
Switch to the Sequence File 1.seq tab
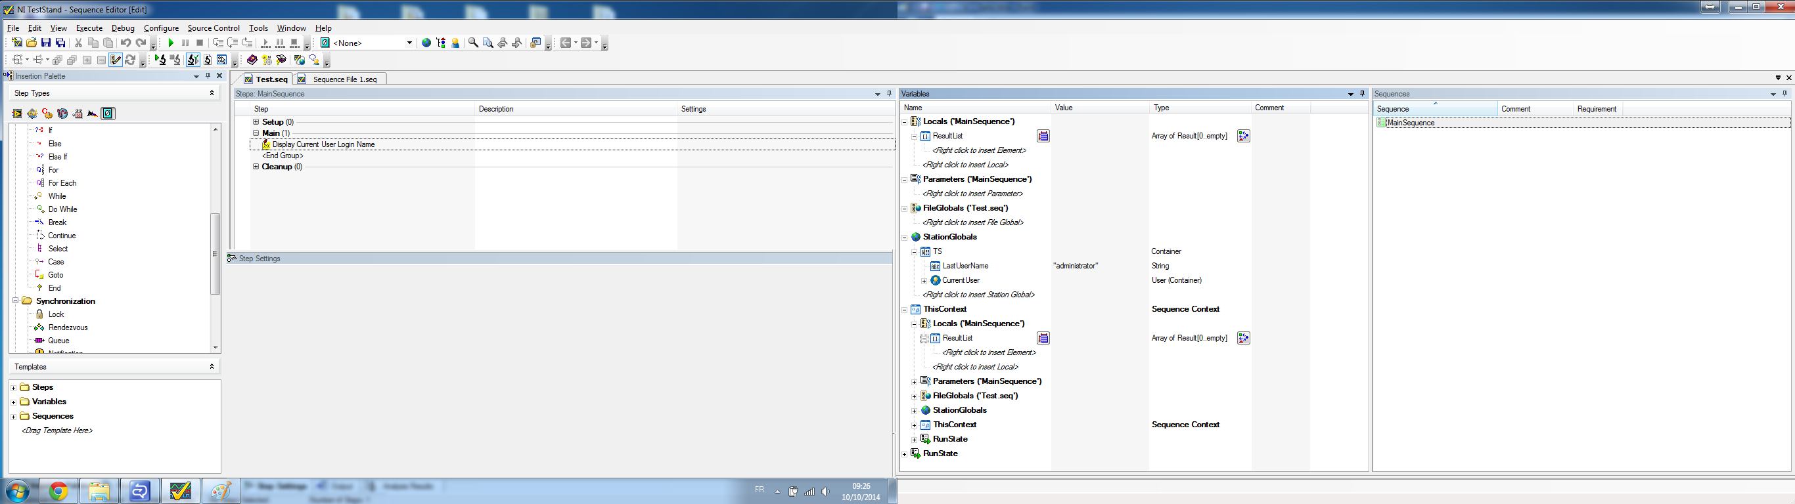340,79
